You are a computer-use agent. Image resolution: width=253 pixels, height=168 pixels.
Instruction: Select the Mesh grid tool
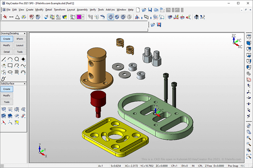point(17,72)
